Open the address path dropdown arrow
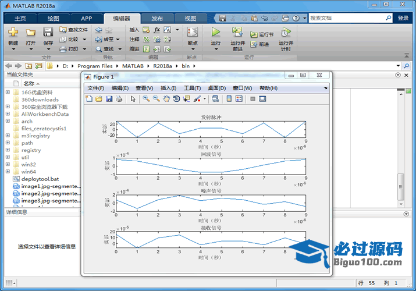The width and height of the screenshot is (416, 291). click(398, 66)
